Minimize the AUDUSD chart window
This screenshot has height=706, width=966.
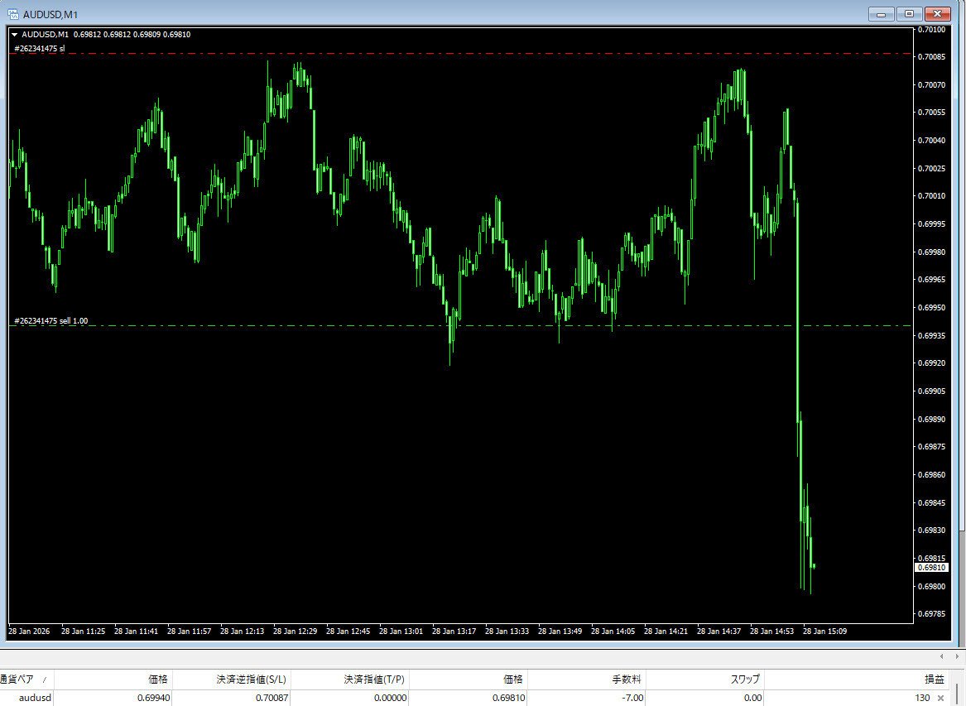pos(881,14)
